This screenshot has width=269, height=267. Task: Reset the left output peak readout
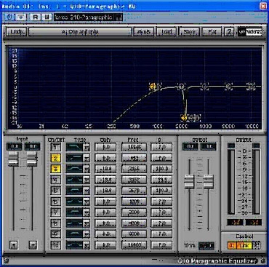pyautogui.click(x=235, y=222)
